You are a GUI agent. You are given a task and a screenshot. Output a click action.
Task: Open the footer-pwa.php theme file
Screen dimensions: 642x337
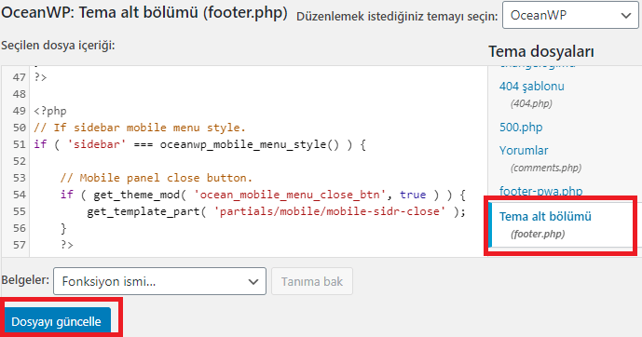pos(540,191)
